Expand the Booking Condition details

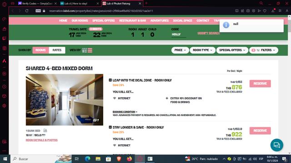point(125,112)
